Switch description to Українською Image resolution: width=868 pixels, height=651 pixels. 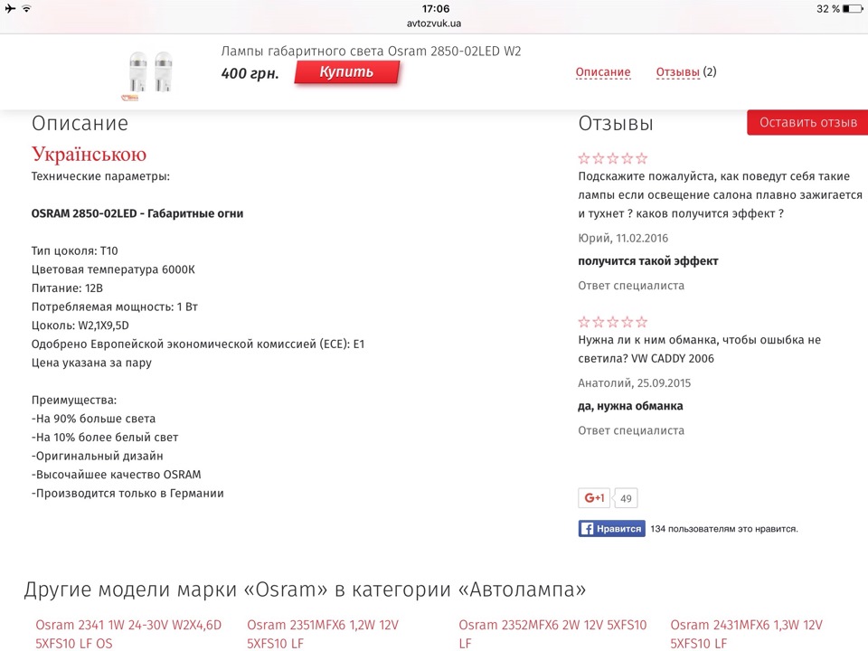[90, 154]
